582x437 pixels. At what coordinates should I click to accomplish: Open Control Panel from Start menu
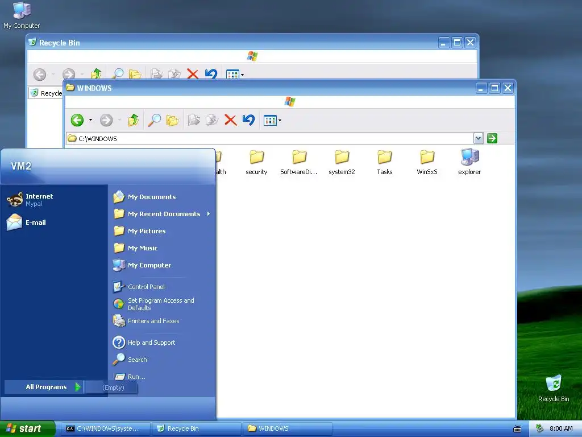tap(162, 287)
